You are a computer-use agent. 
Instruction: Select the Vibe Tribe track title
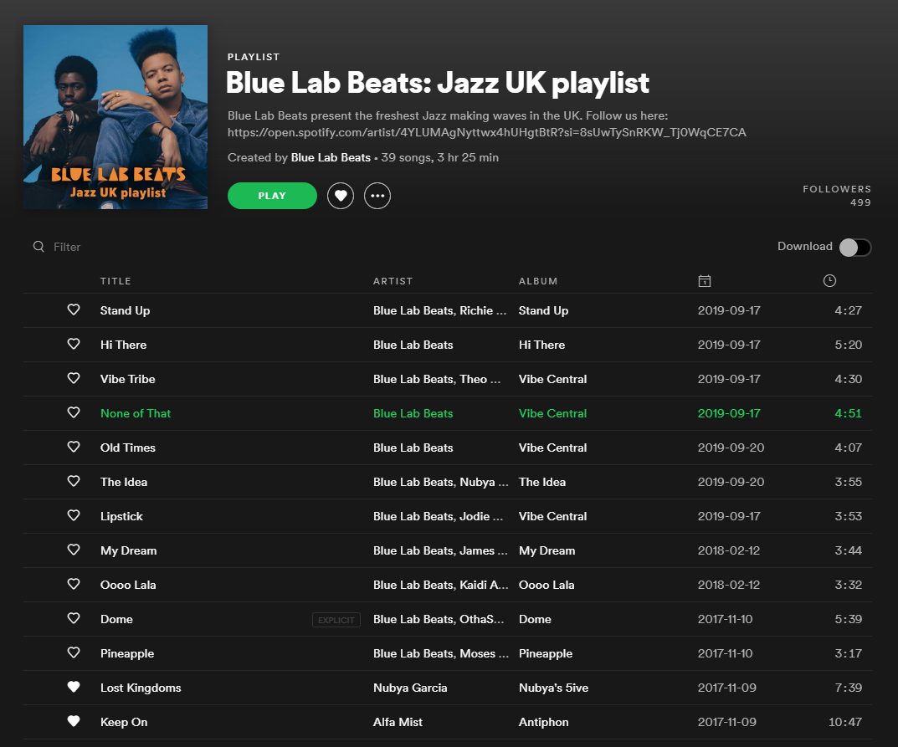128,379
